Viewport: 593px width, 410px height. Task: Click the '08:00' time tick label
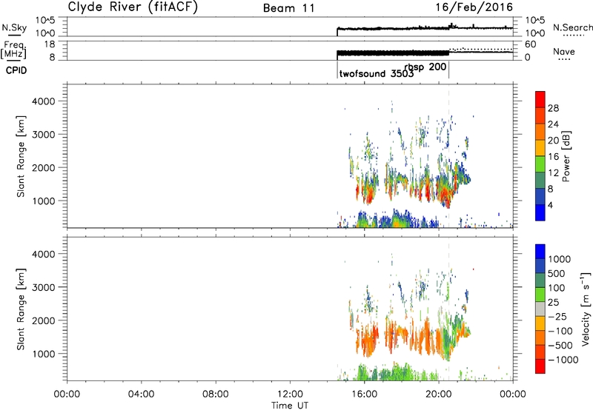point(216,394)
